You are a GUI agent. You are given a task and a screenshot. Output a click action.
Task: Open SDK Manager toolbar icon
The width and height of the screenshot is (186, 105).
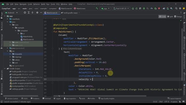171,8
